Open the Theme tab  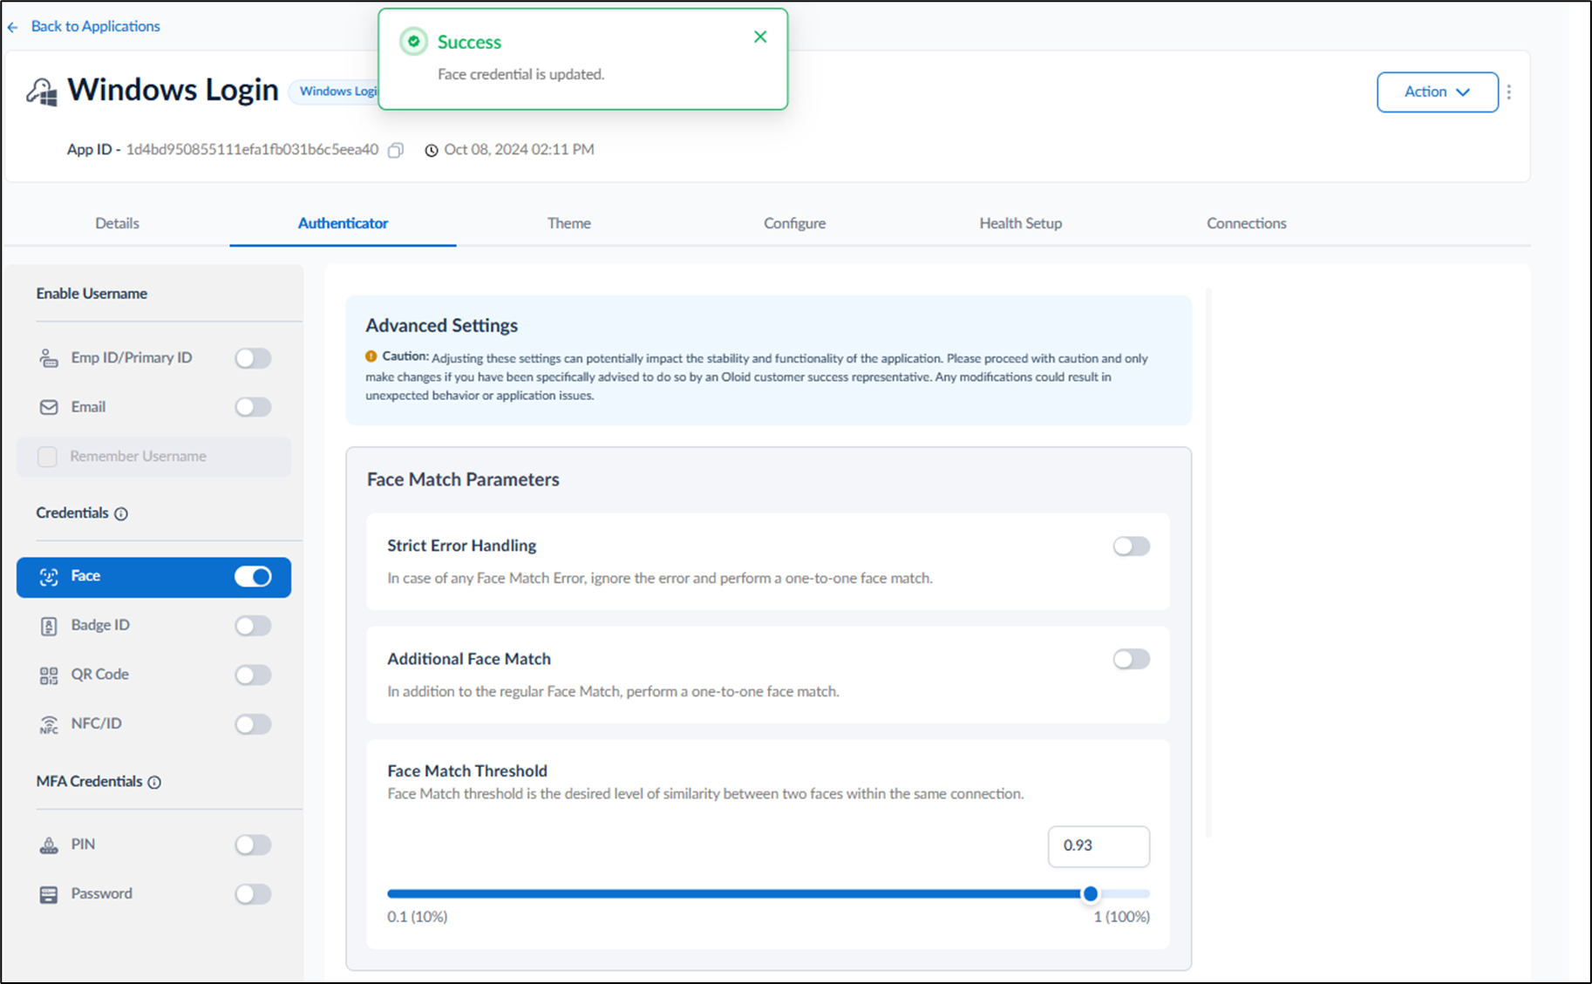(x=568, y=223)
